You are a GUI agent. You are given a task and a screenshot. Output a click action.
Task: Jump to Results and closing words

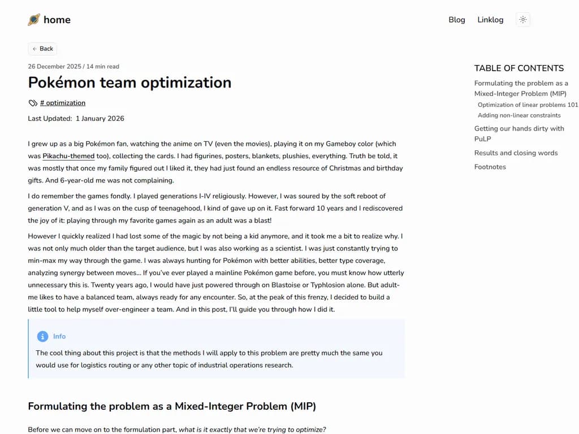coord(516,153)
